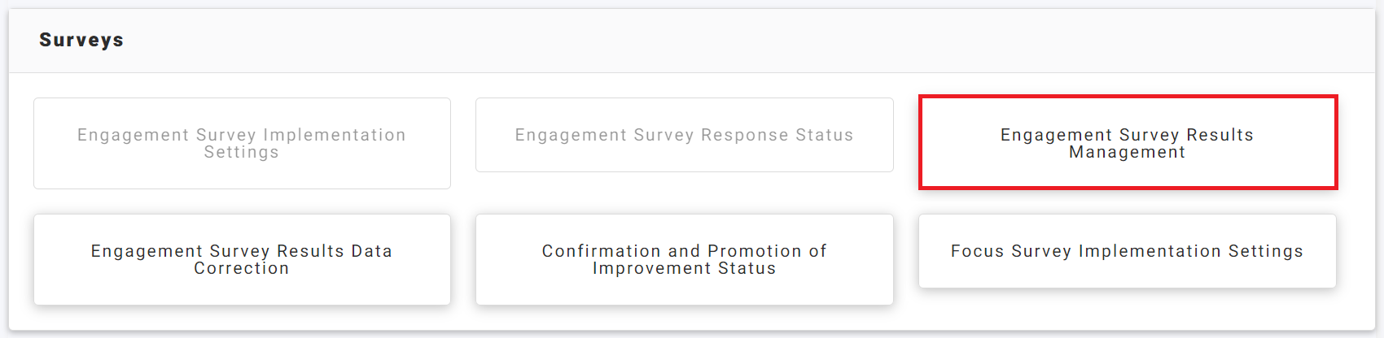Open the Engagement Survey Implementation Settings menu entry
Screen dimensions: 1384x338
coord(242,143)
